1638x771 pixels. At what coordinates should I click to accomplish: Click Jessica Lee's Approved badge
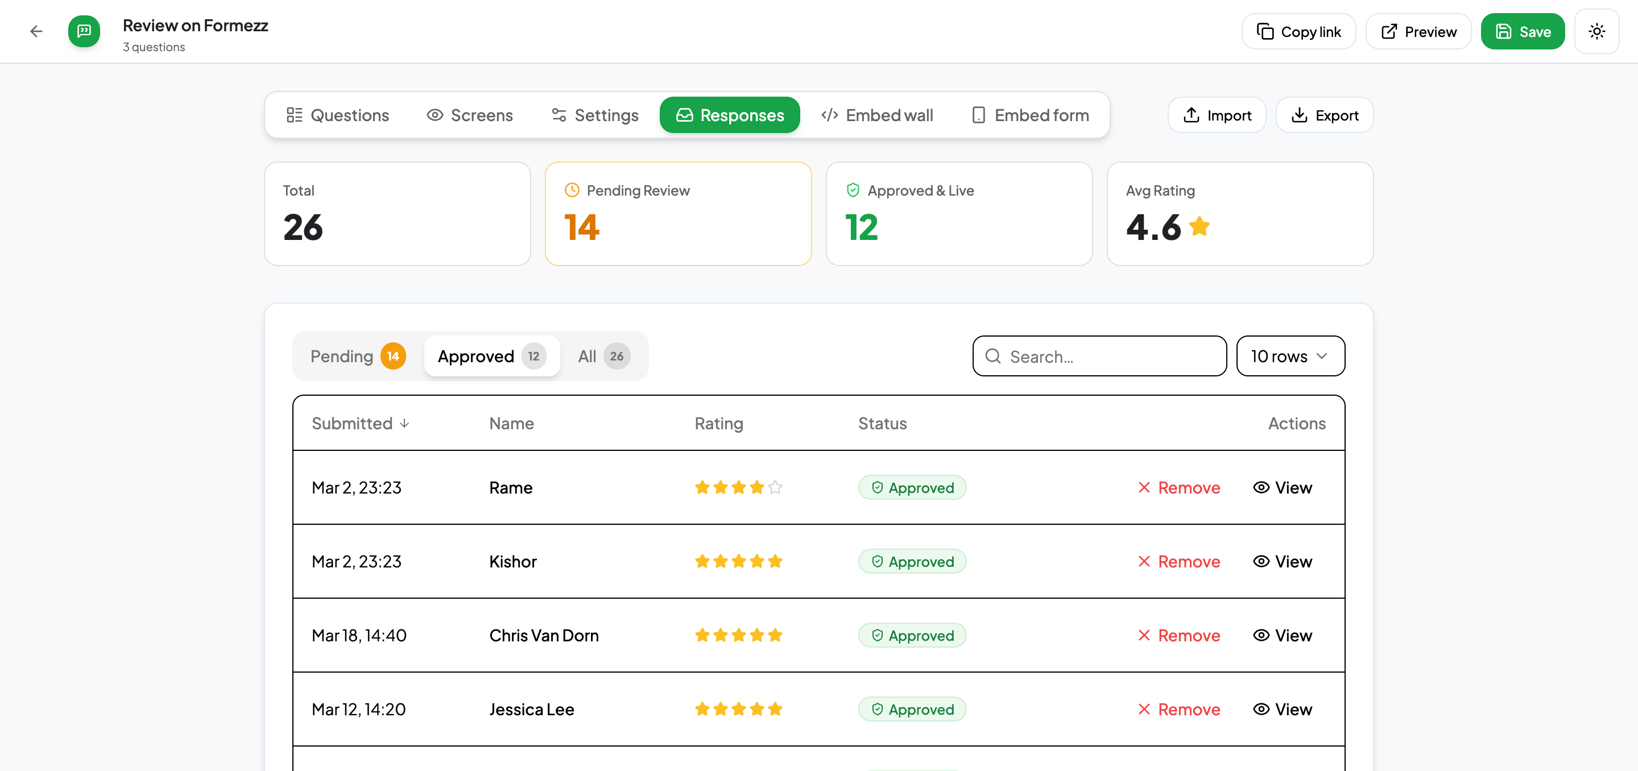click(912, 708)
